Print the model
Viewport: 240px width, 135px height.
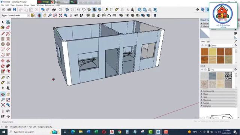pos(54,10)
